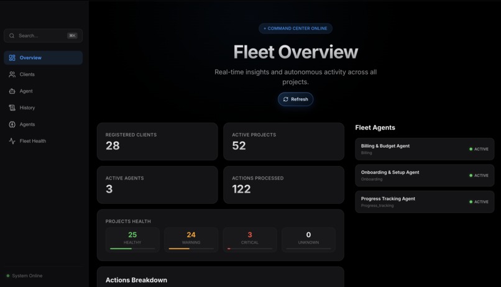Open Fleet Health page
Viewport: 501px width, 287px height.
click(43, 141)
